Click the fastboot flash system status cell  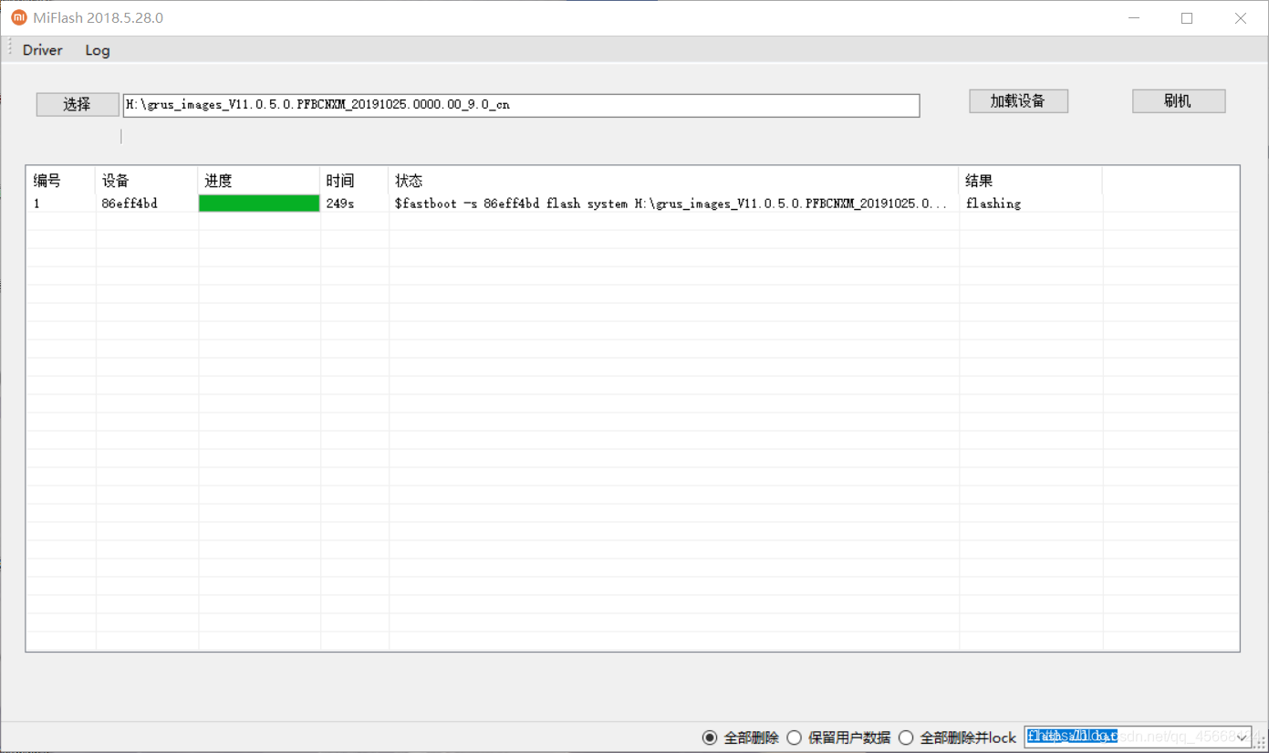tap(671, 204)
